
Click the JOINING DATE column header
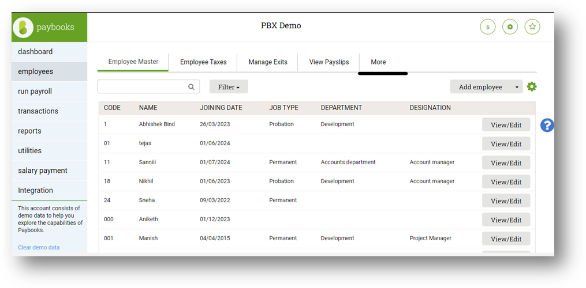pos(221,108)
